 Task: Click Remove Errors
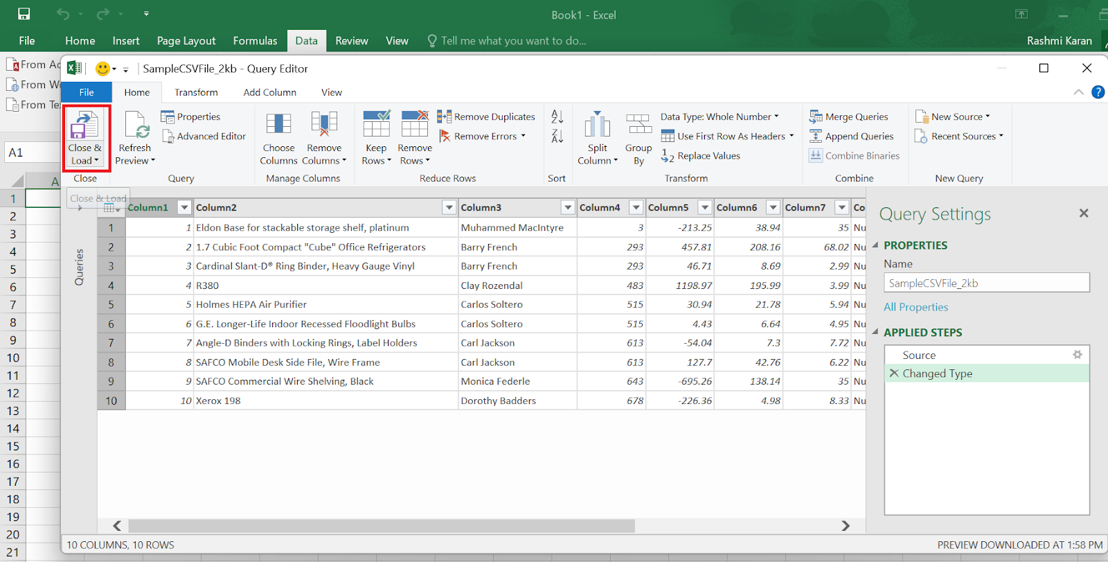[481, 136]
